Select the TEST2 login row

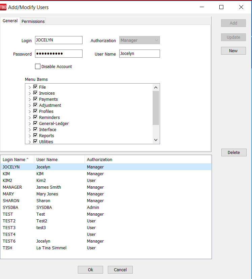coord(106,221)
